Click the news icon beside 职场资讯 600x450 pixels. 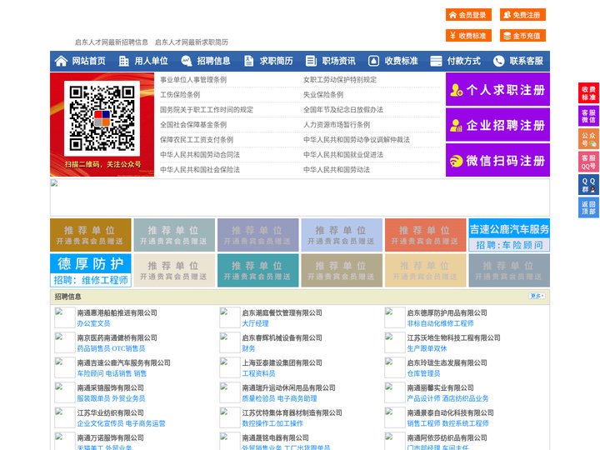311,61
